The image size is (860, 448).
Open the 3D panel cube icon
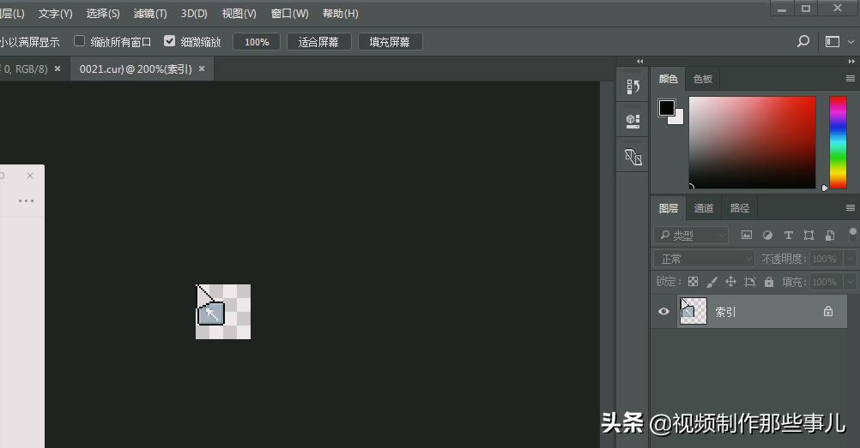(x=633, y=121)
